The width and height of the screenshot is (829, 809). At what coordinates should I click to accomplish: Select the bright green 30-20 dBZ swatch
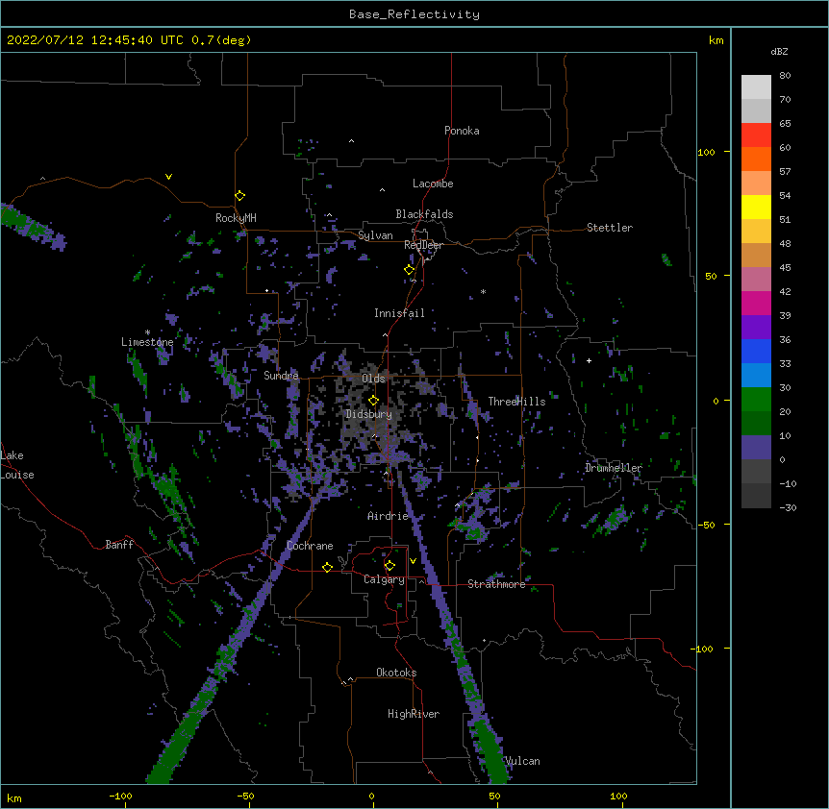[x=756, y=400]
